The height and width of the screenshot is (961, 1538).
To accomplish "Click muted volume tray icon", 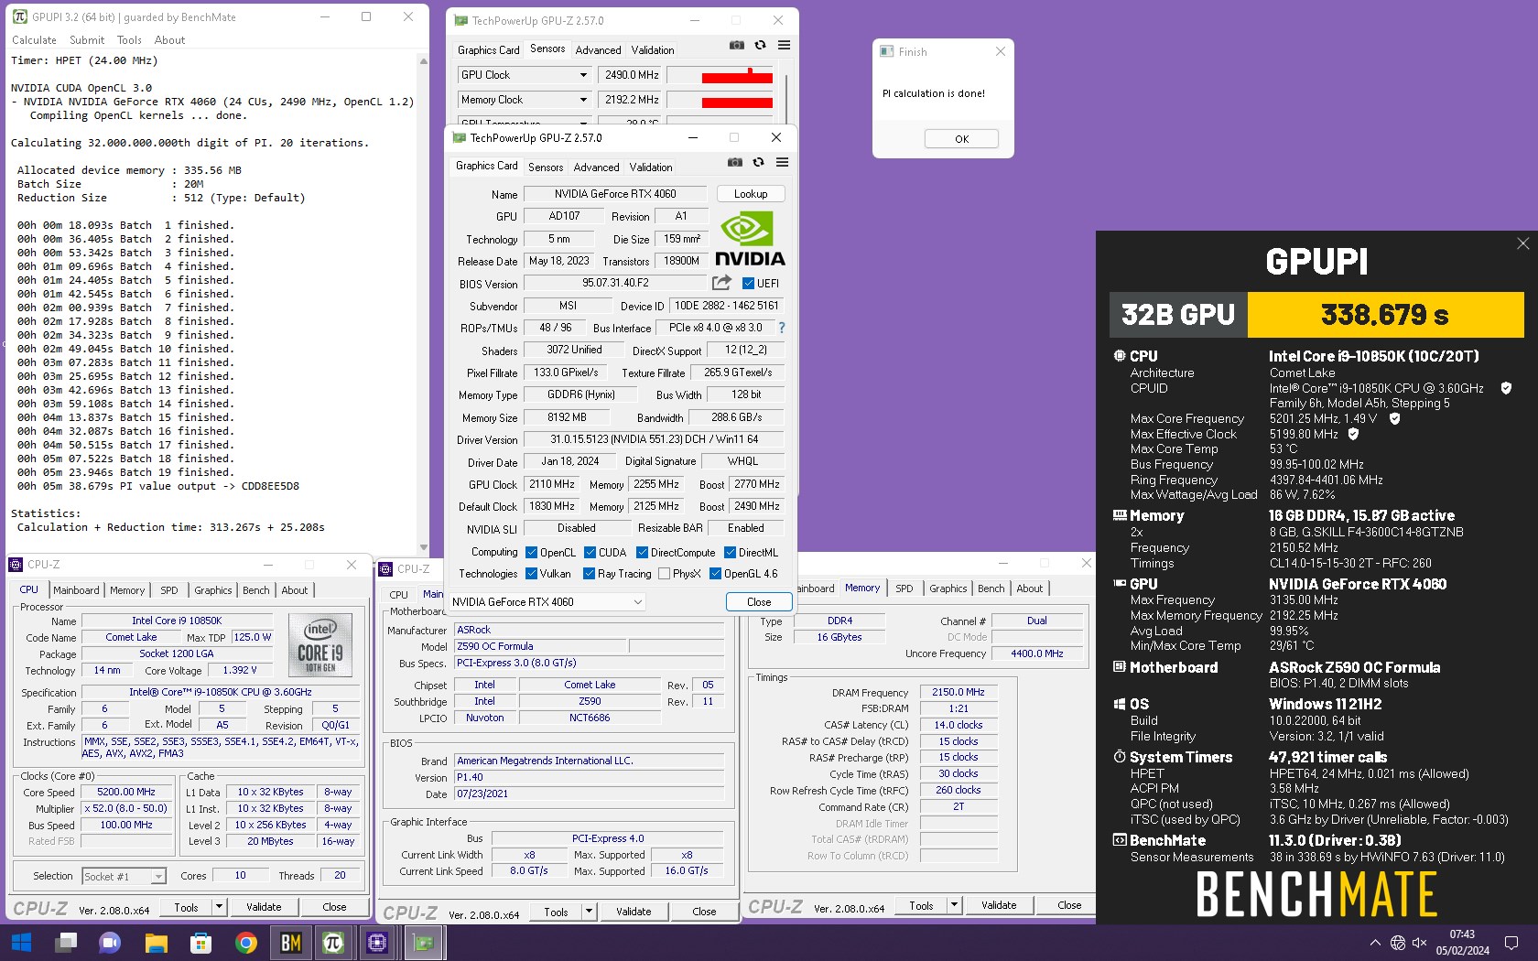I will tap(1420, 943).
